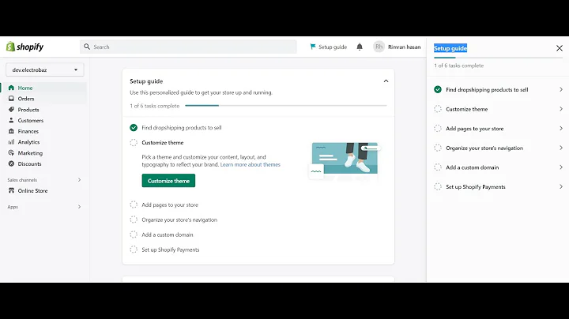569x319 pixels.
Task: Click the Orders inbox icon
Action: (x=11, y=99)
